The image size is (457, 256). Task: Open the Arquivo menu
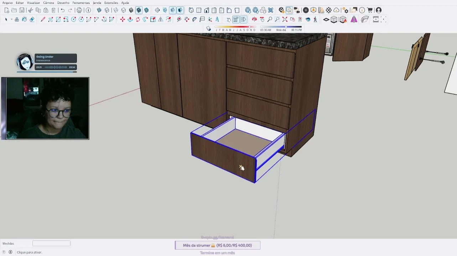pos(7,3)
